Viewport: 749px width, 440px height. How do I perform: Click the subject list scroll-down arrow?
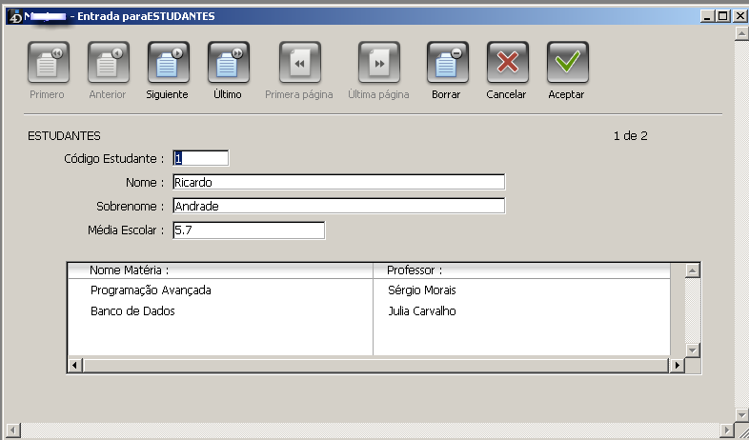(693, 350)
